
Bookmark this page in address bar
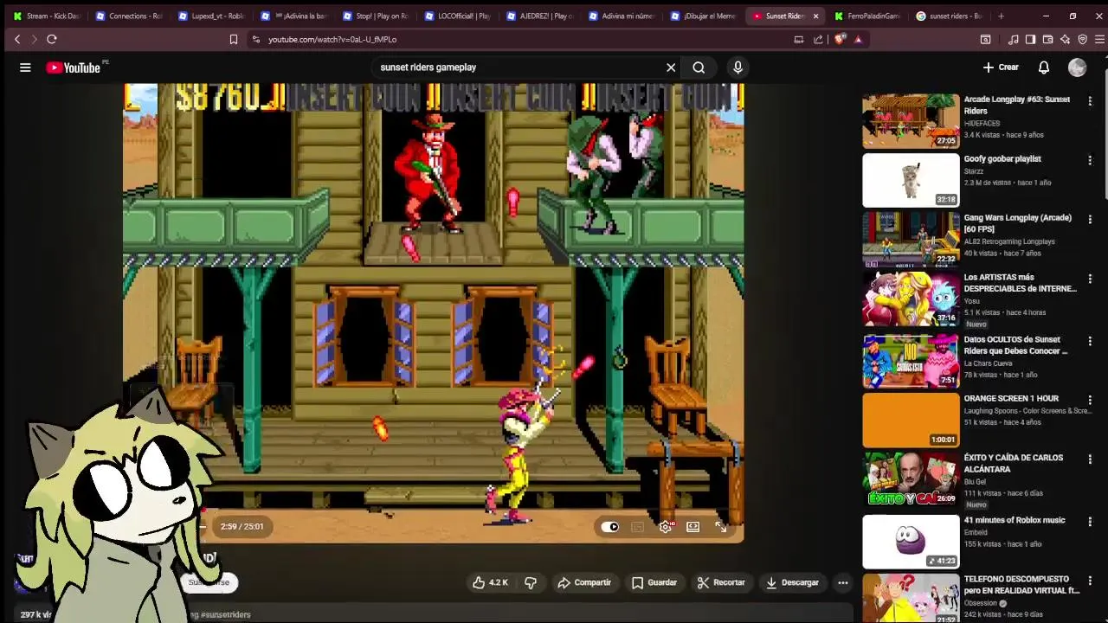234,39
